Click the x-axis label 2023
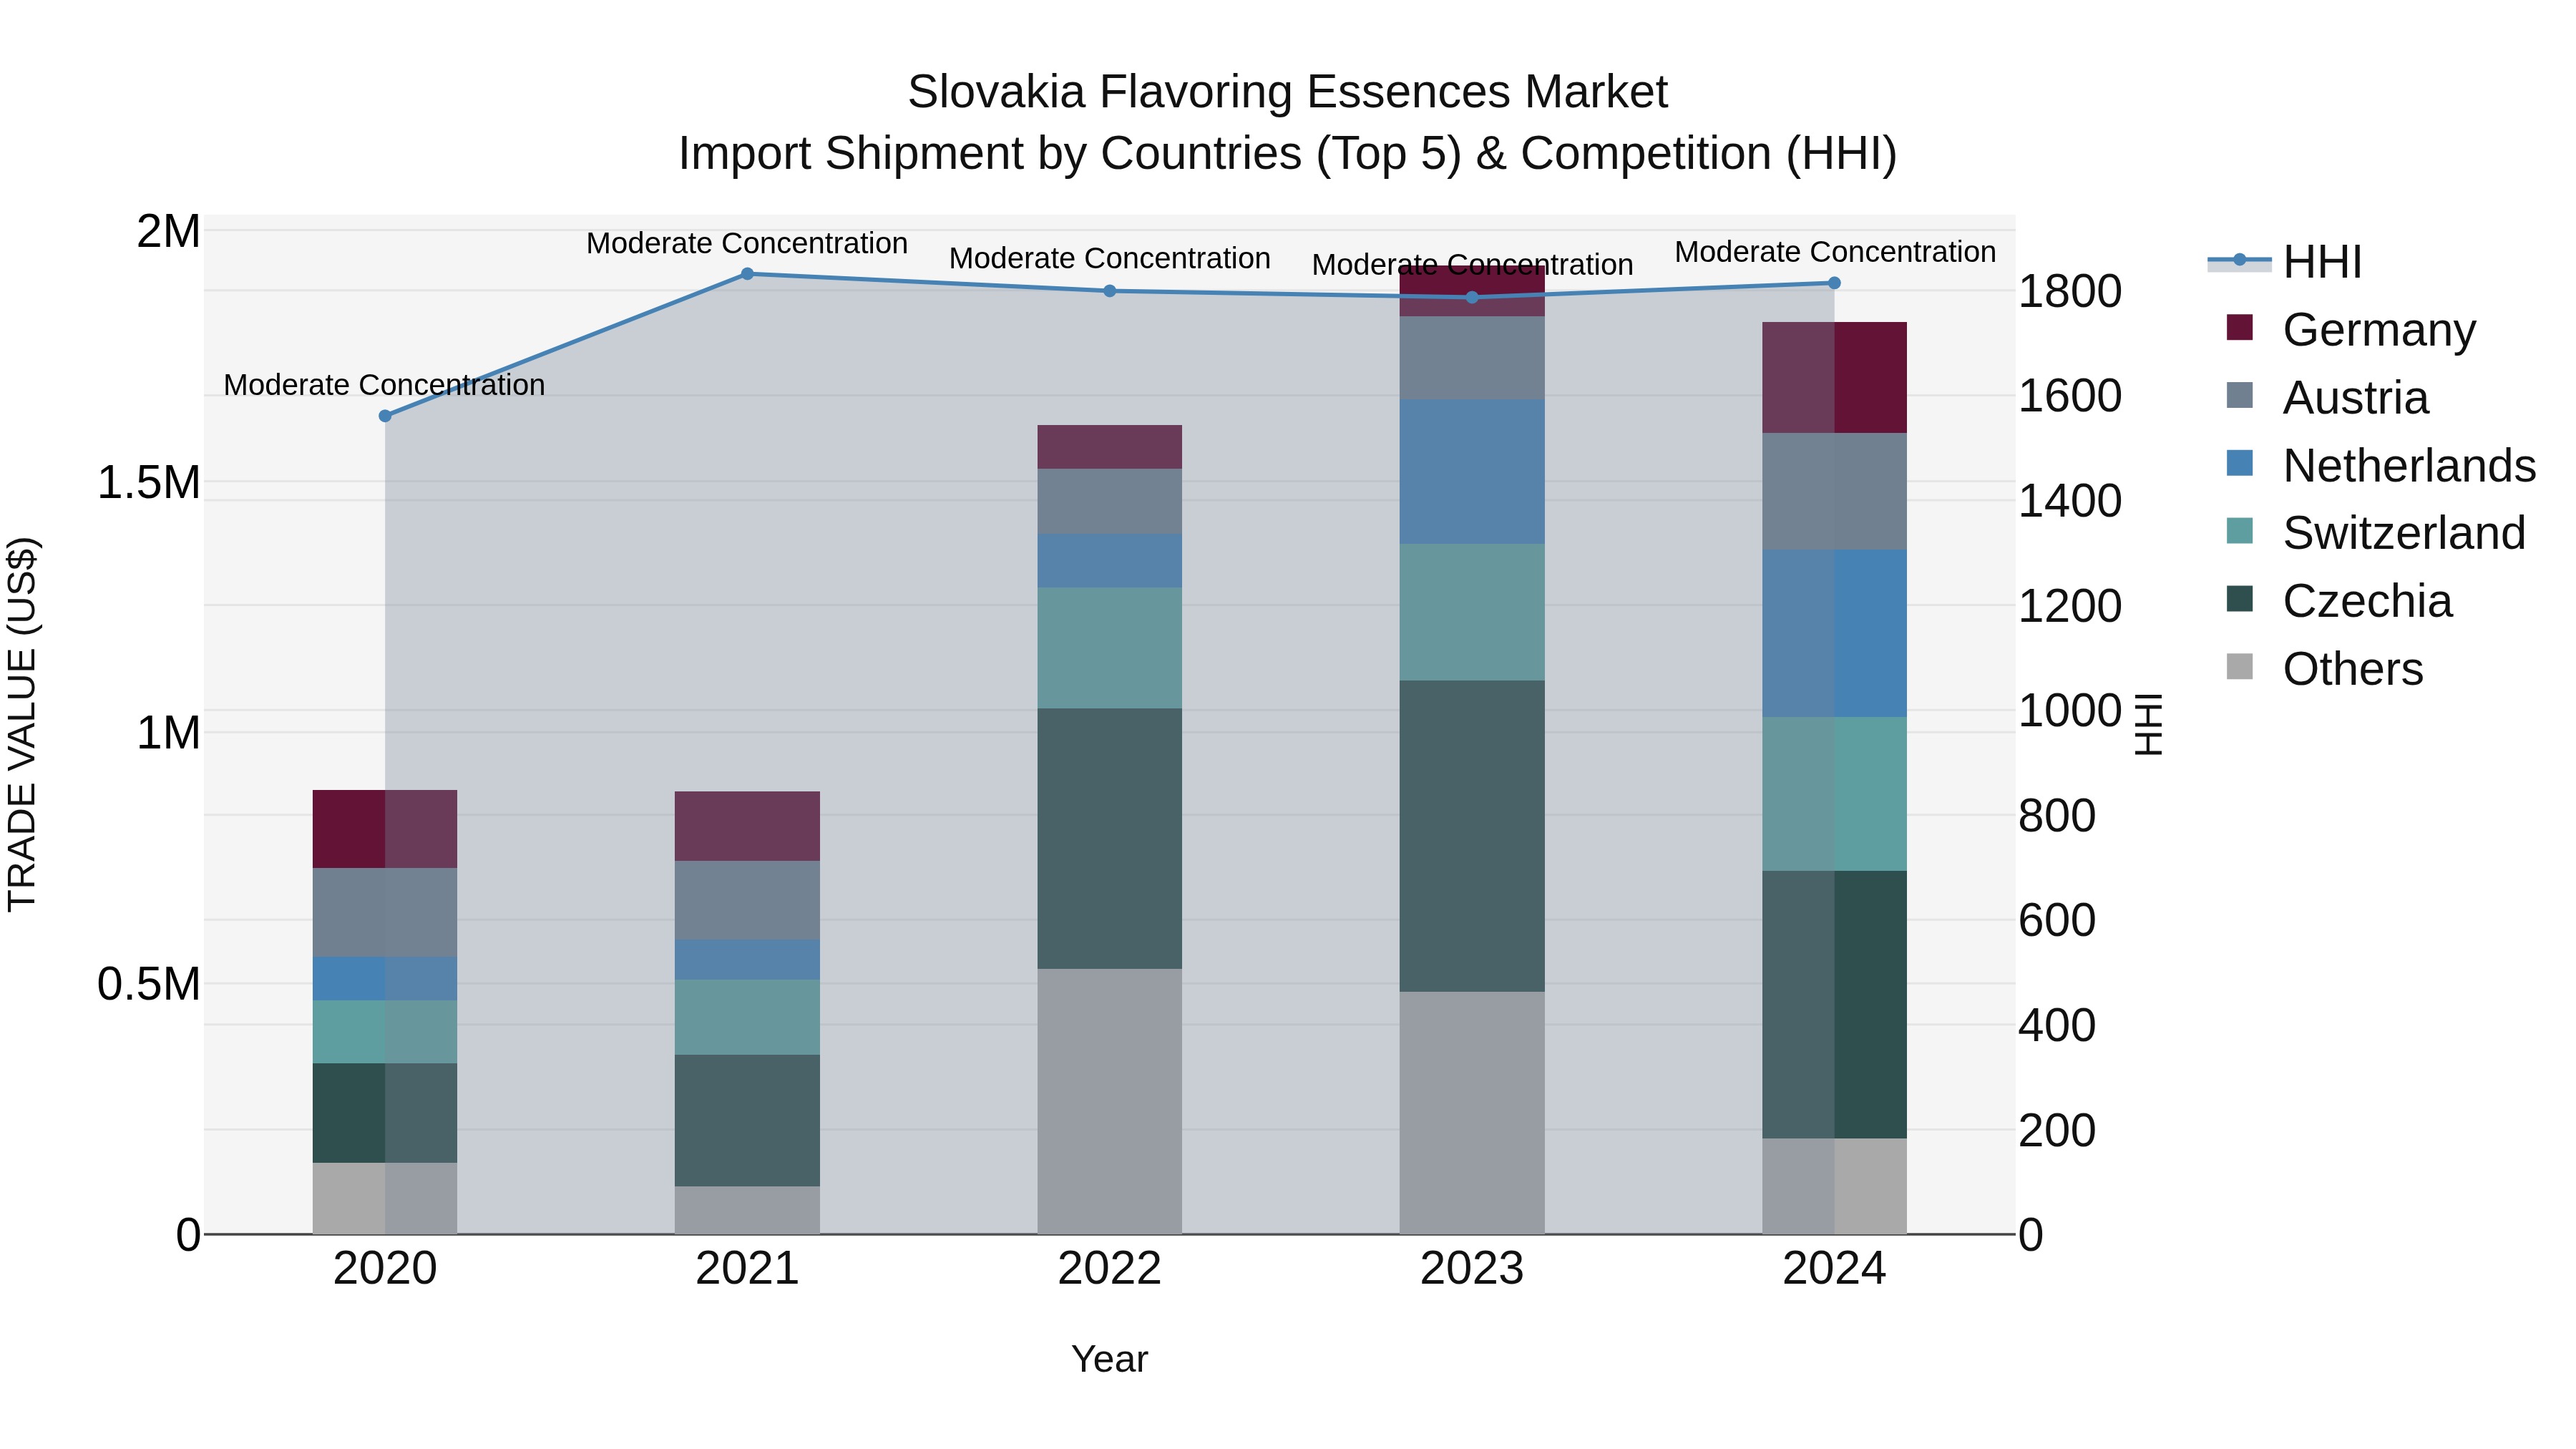The image size is (2576, 1449). coord(1472,1269)
